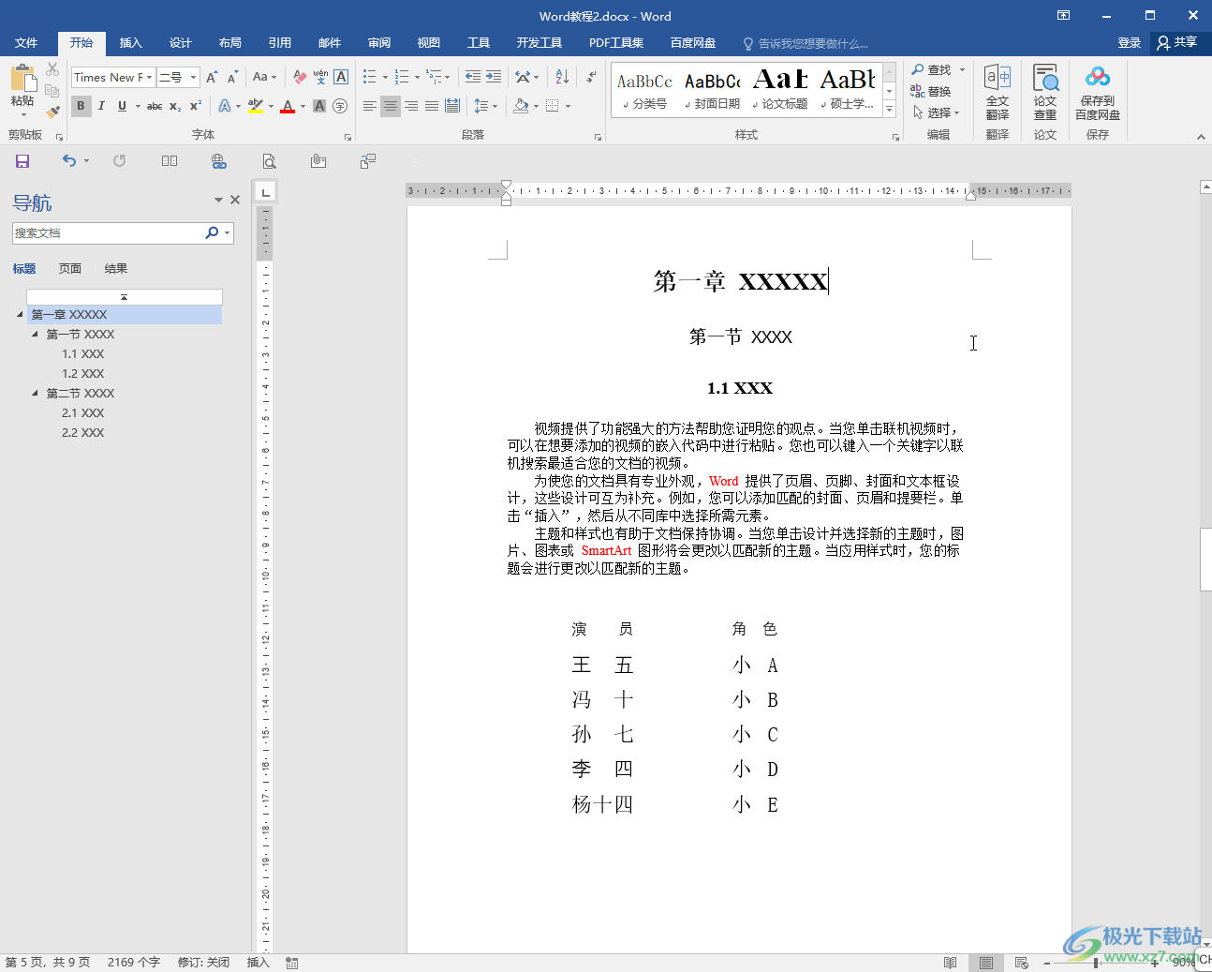Toggle center alignment
The height and width of the screenshot is (972, 1212).
[x=391, y=106]
